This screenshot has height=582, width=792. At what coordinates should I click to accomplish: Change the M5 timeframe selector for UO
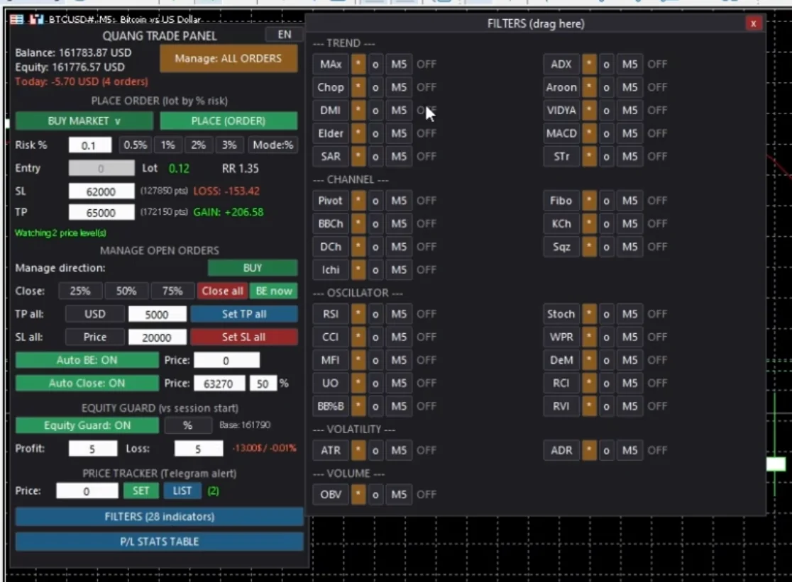(399, 384)
